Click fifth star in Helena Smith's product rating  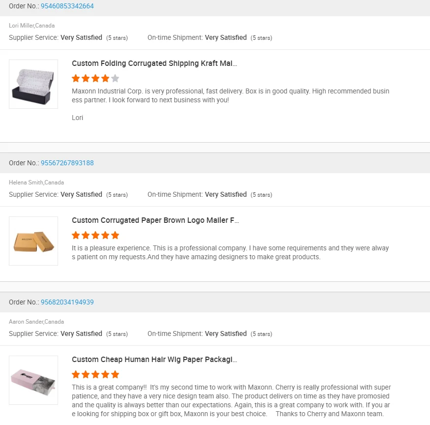click(115, 235)
